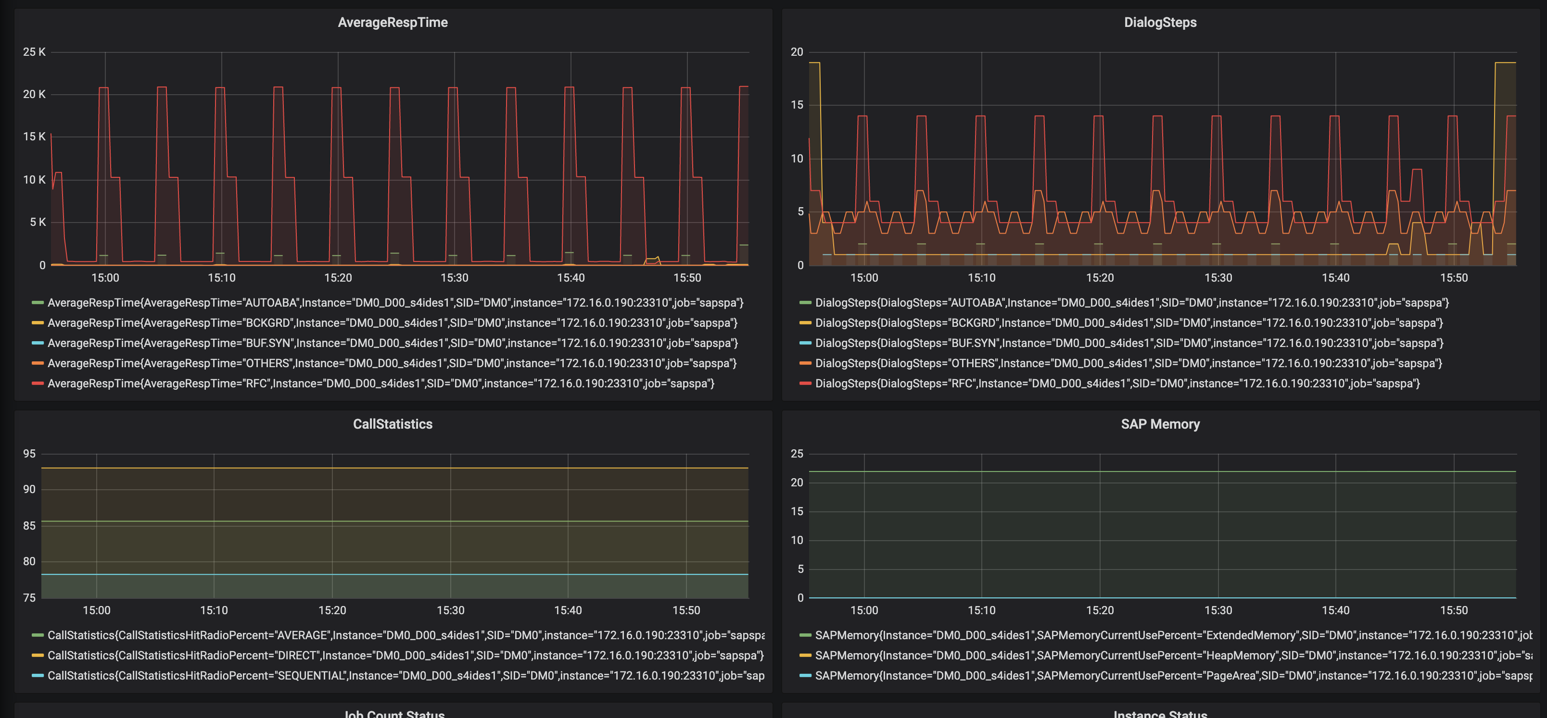Toggle DialogSteps RFC series legend label
This screenshot has width=1547, height=718.
coord(1117,384)
